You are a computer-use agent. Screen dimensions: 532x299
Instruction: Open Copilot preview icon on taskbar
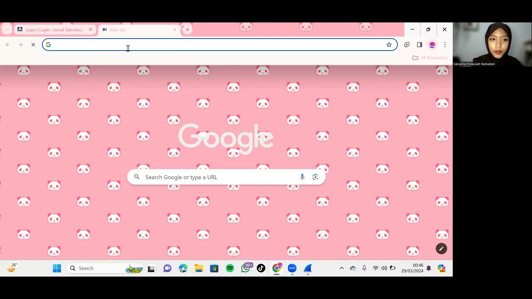pyautogui.click(x=441, y=268)
